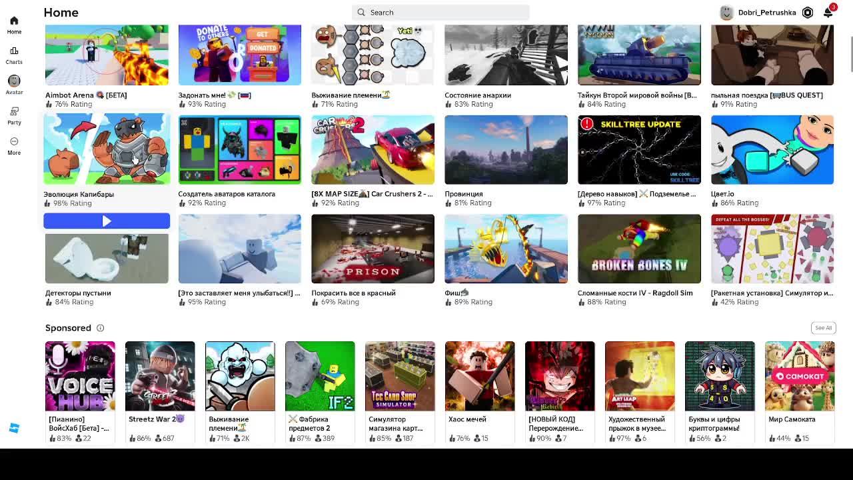853x480 pixels.
Task: Click the Сломанные кости IV title text
Action: point(635,293)
